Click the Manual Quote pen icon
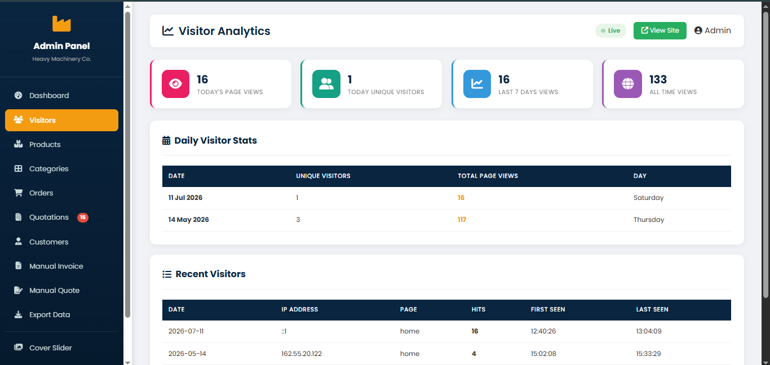 click(x=18, y=290)
